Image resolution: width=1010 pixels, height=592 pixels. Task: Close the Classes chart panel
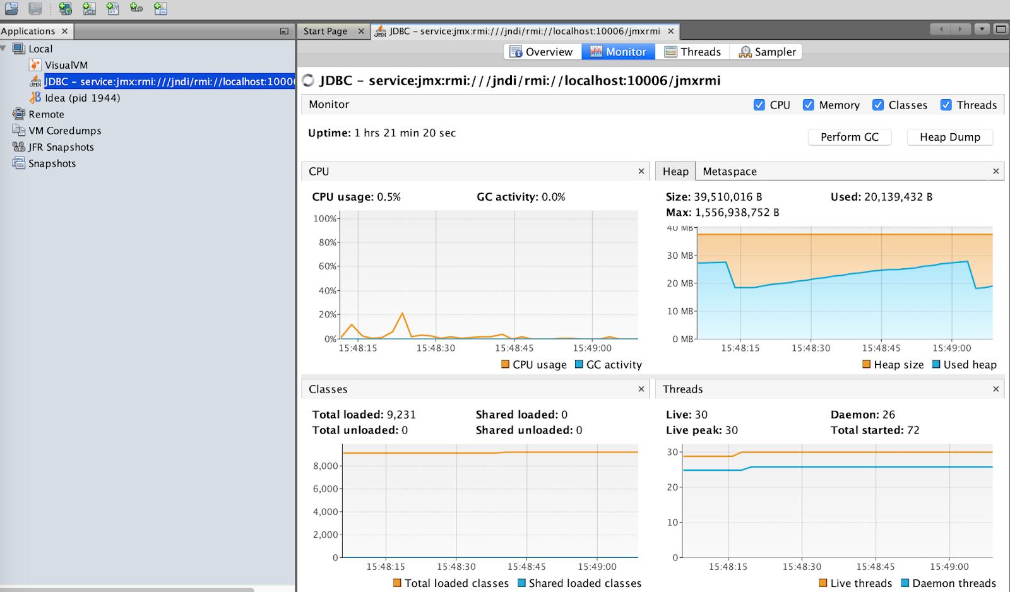[x=641, y=389]
